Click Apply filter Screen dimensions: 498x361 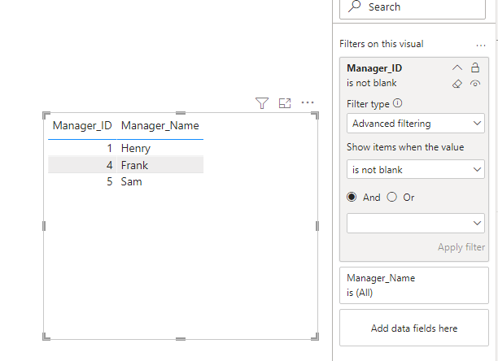(x=461, y=247)
